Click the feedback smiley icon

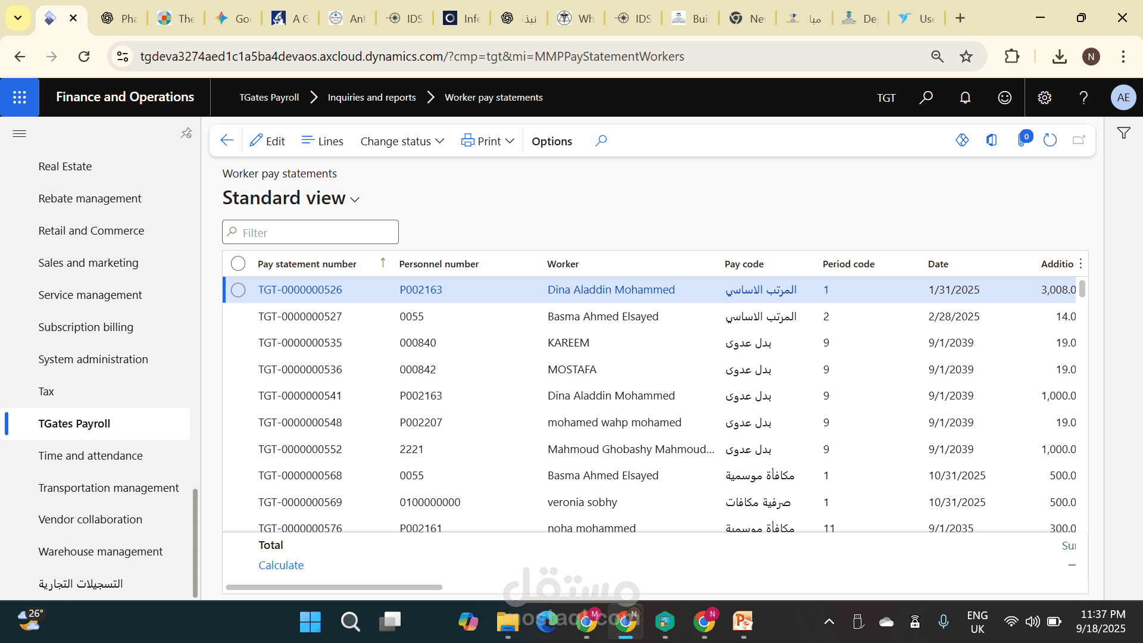click(x=1004, y=97)
